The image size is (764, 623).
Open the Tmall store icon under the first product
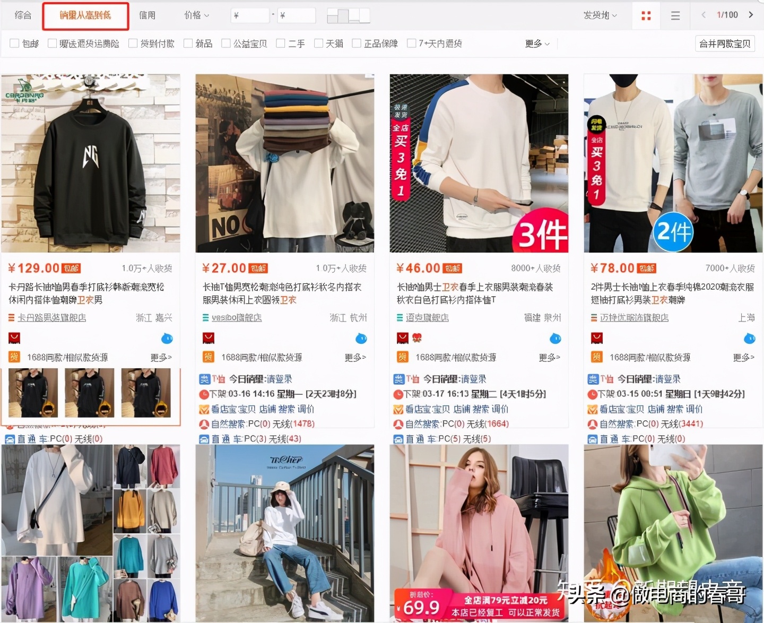tap(14, 338)
